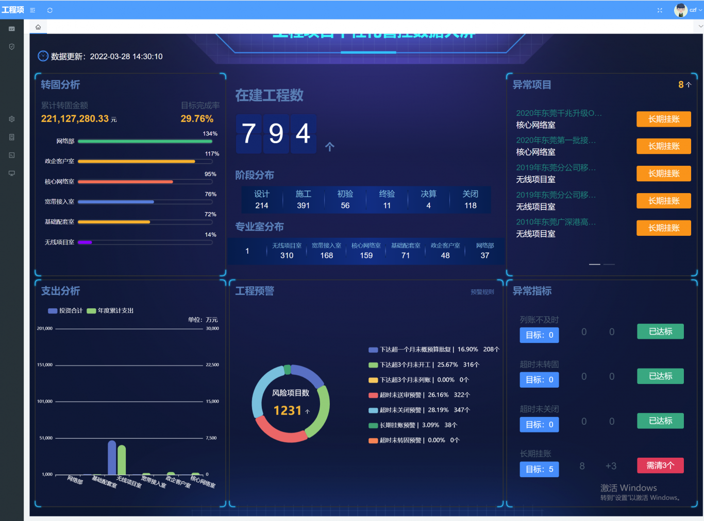The image size is (704, 521).
Task: Select first page indicator of 异常项目 carousel
Action: point(595,264)
